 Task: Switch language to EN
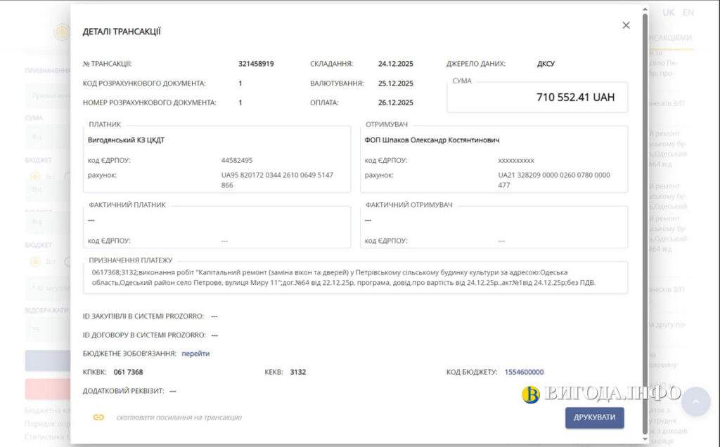pyautogui.click(x=688, y=13)
